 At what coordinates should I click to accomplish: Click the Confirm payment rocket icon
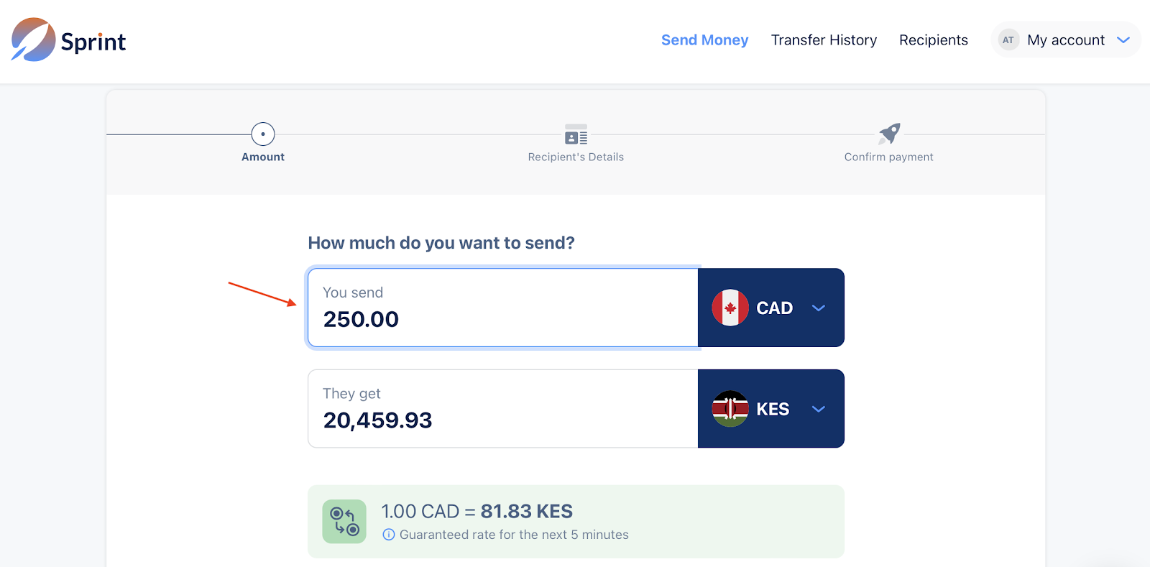(889, 134)
